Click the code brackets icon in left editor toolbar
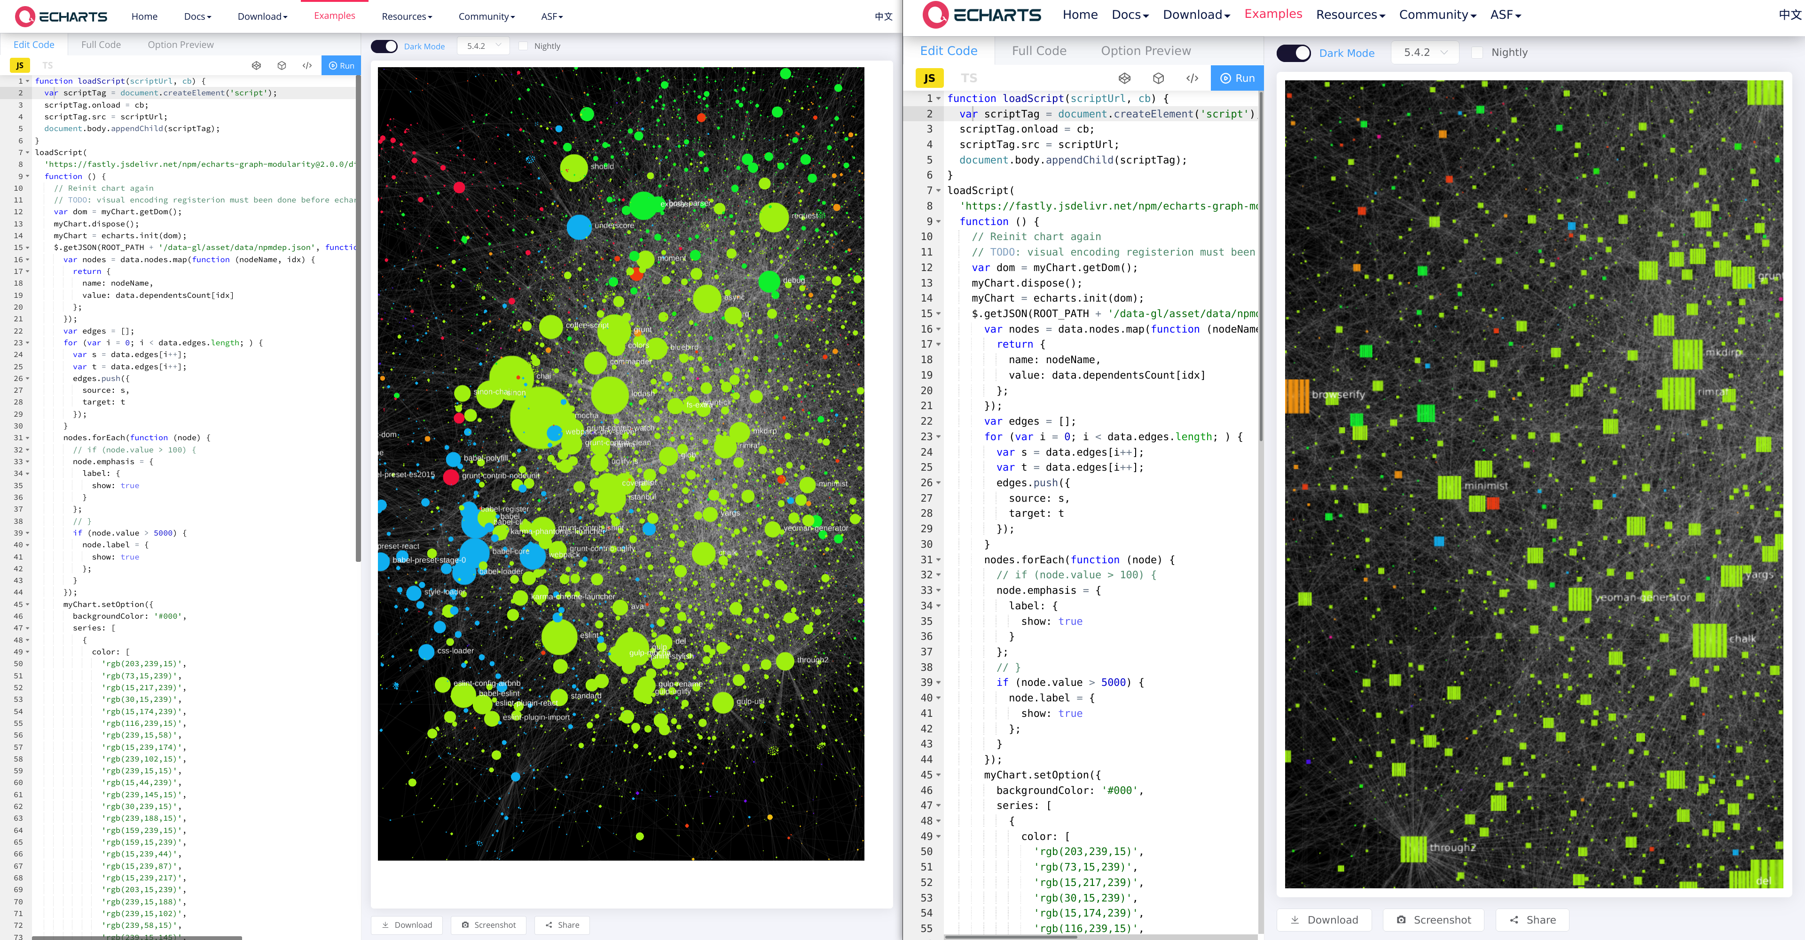Image resolution: width=1805 pixels, height=940 pixels. 307,65
